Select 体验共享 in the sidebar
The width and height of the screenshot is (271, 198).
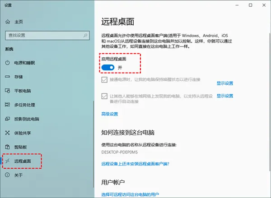pos(23,133)
